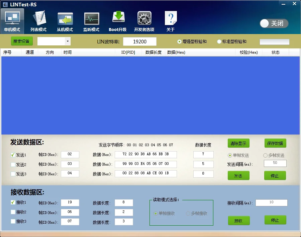This screenshot has height=237, width=301.
Task: Click the 保存数据 save data button
Action: 275,144
